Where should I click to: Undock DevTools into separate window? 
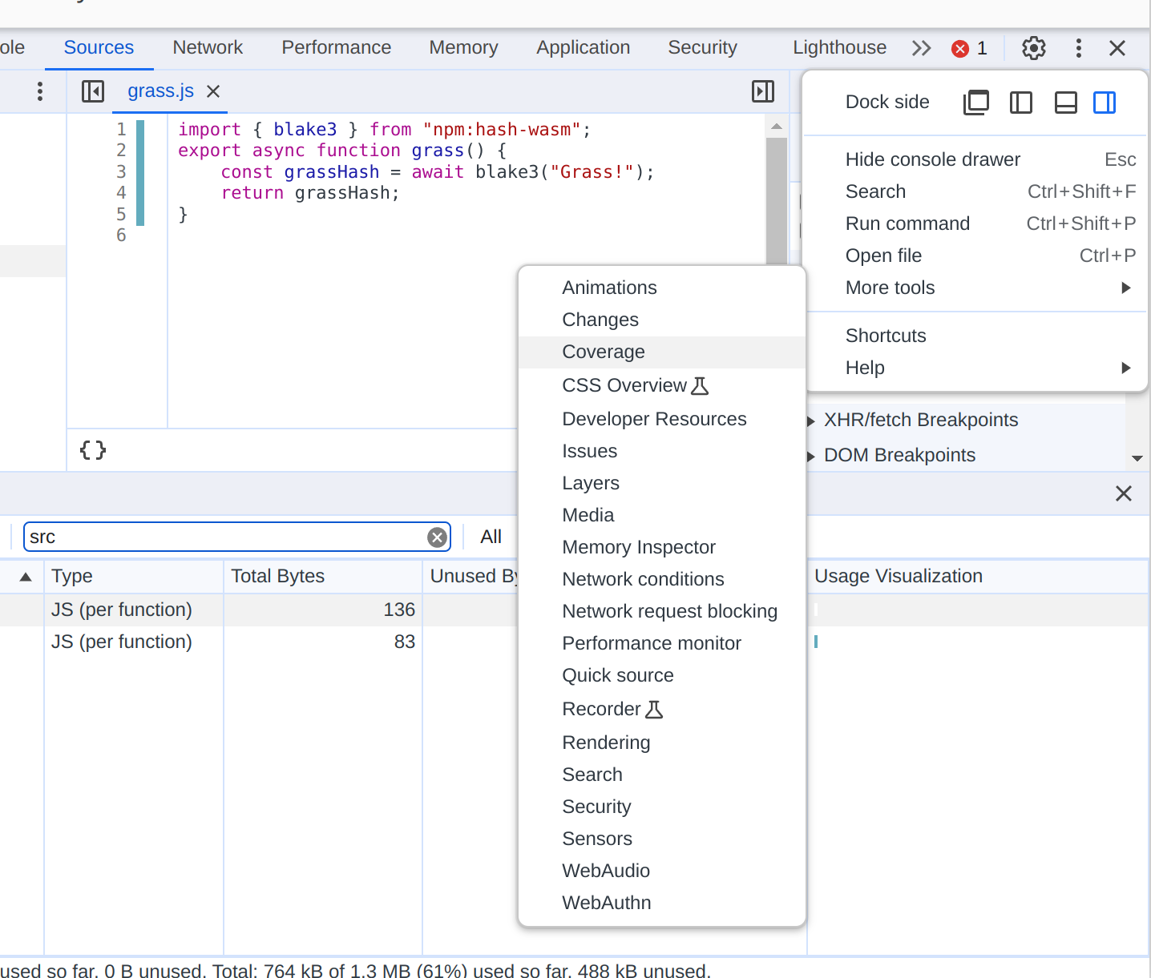click(x=975, y=103)
